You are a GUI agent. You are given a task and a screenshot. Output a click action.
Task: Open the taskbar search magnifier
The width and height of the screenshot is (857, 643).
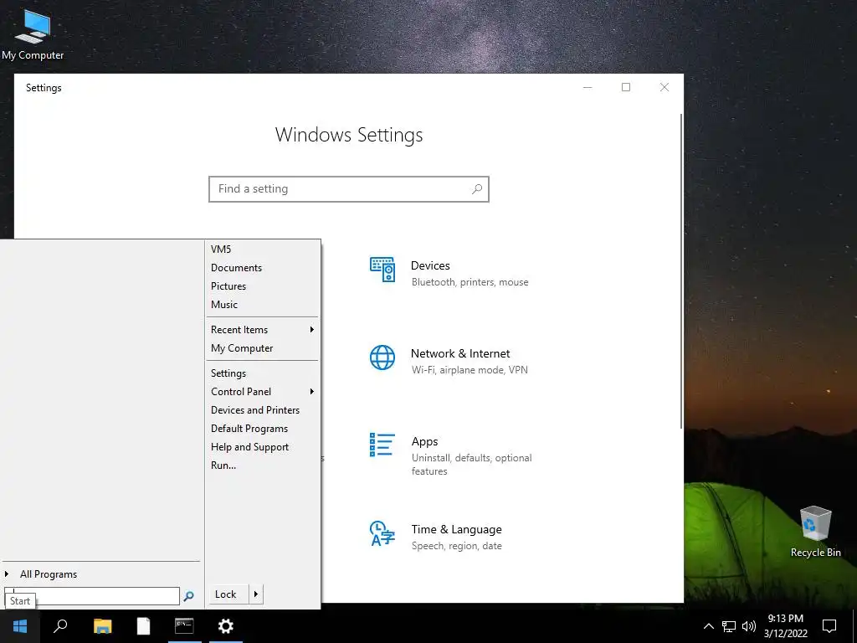pyautogui.click(x=60, y=626)
